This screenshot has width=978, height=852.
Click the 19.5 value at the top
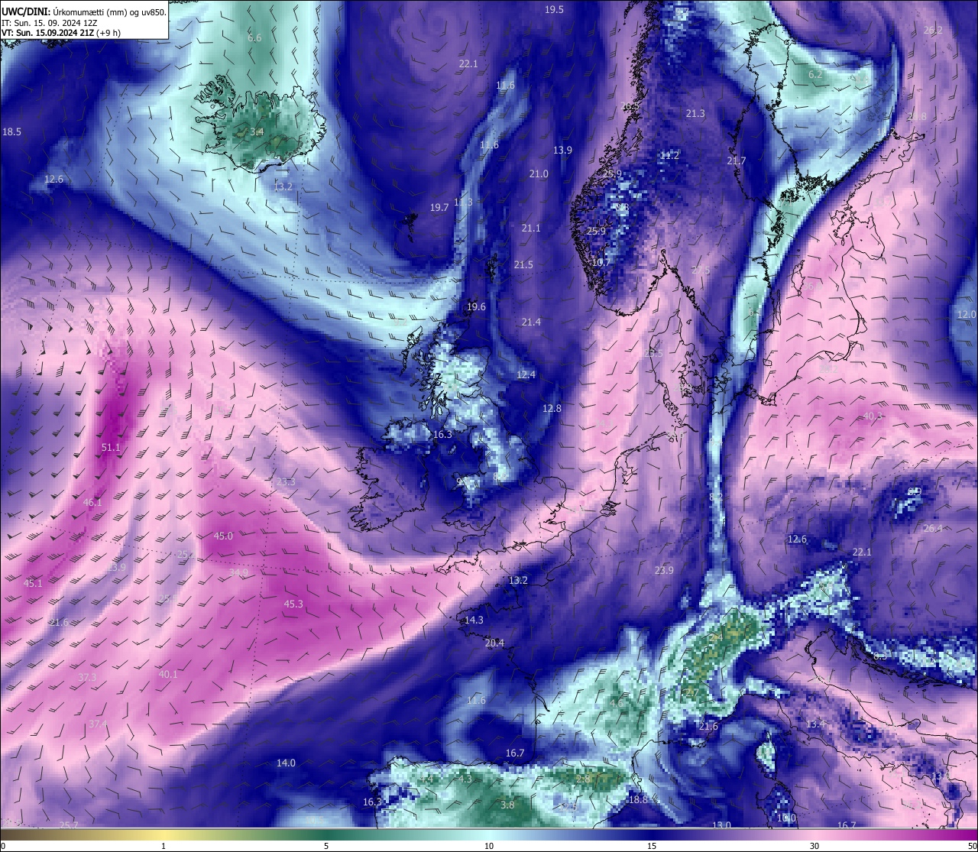click(554, 9)
